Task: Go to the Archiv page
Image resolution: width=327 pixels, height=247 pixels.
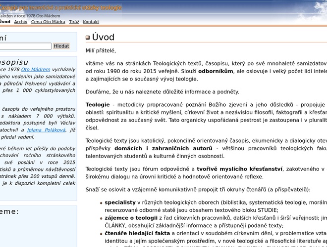Action: [x=21, y=22]
